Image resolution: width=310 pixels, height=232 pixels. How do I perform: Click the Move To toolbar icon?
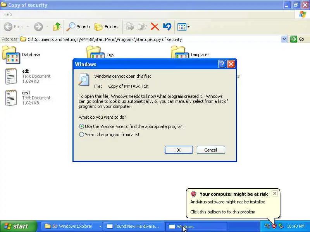click(x=130, y=27)
